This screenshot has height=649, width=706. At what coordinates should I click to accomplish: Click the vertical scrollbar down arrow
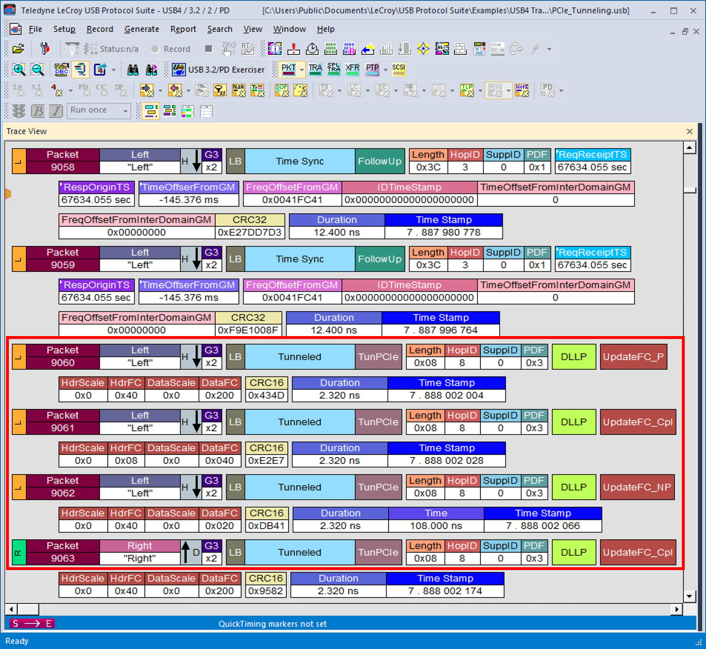click(690, 596)
